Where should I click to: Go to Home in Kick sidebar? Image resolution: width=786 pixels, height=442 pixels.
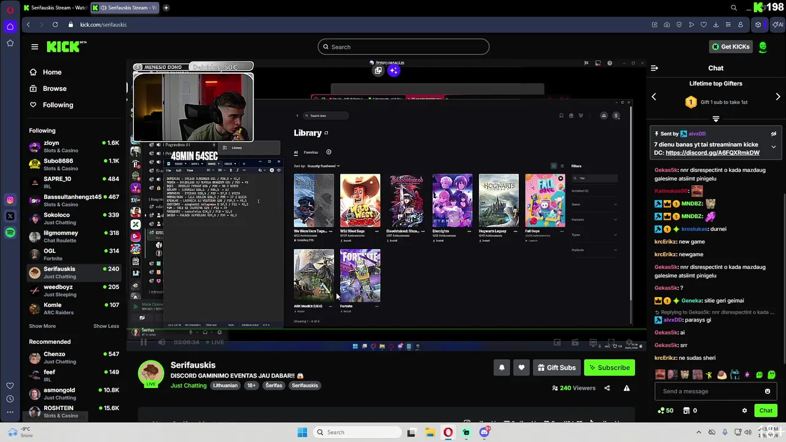46,72
